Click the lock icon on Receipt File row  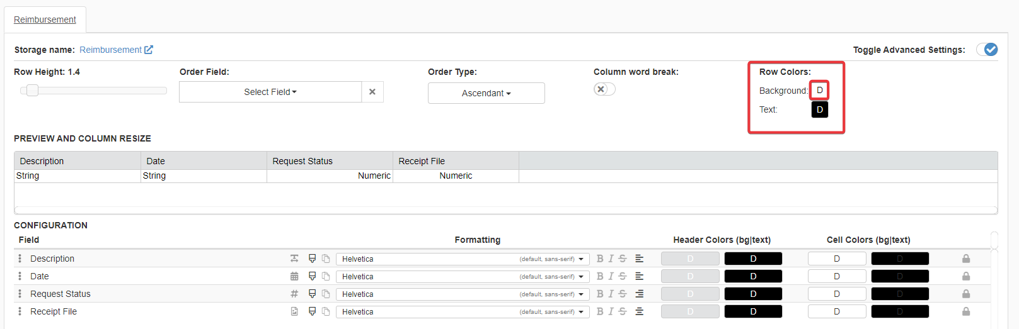[x=966, y=311]
